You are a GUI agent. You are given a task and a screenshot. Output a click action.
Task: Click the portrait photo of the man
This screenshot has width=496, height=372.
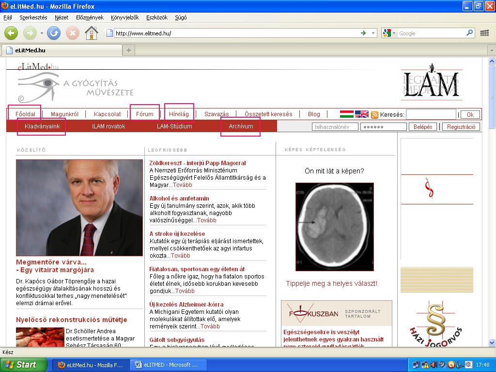(x=79, y=207)
